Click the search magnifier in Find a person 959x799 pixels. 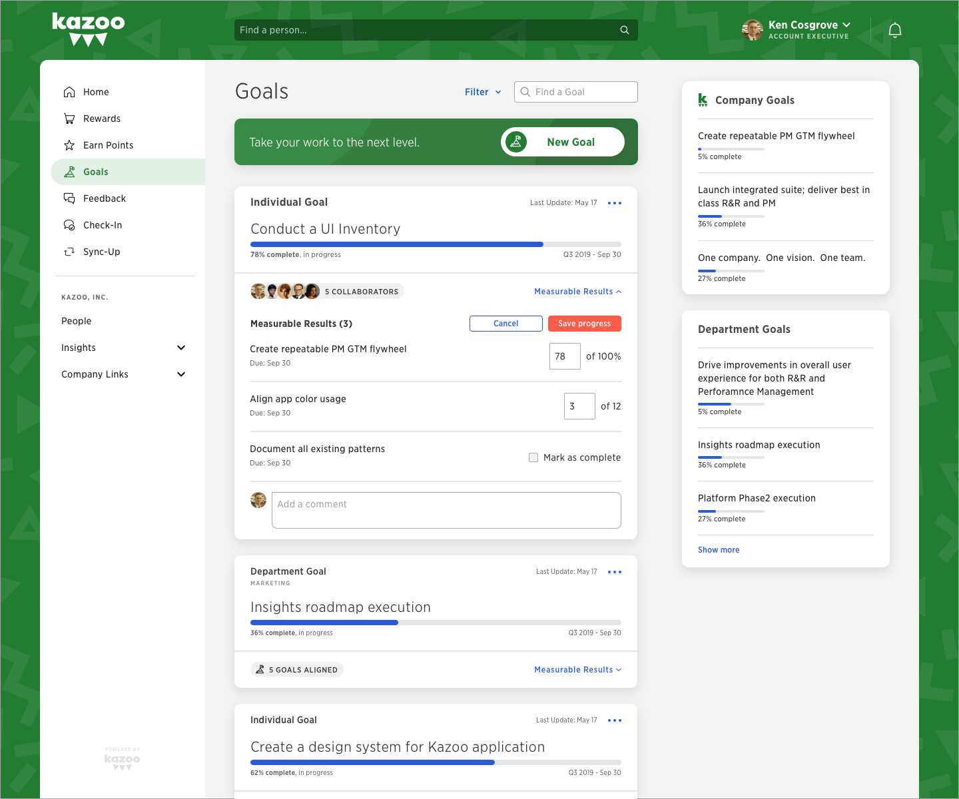tap(625, 30)
